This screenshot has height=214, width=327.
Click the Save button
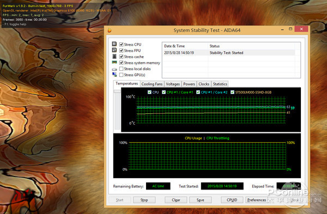tap(201, 200)
